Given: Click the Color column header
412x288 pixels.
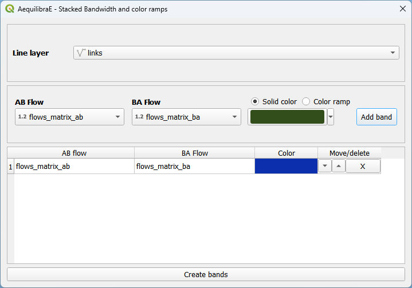Looking at the screenshot, I should tap(286, 153).
